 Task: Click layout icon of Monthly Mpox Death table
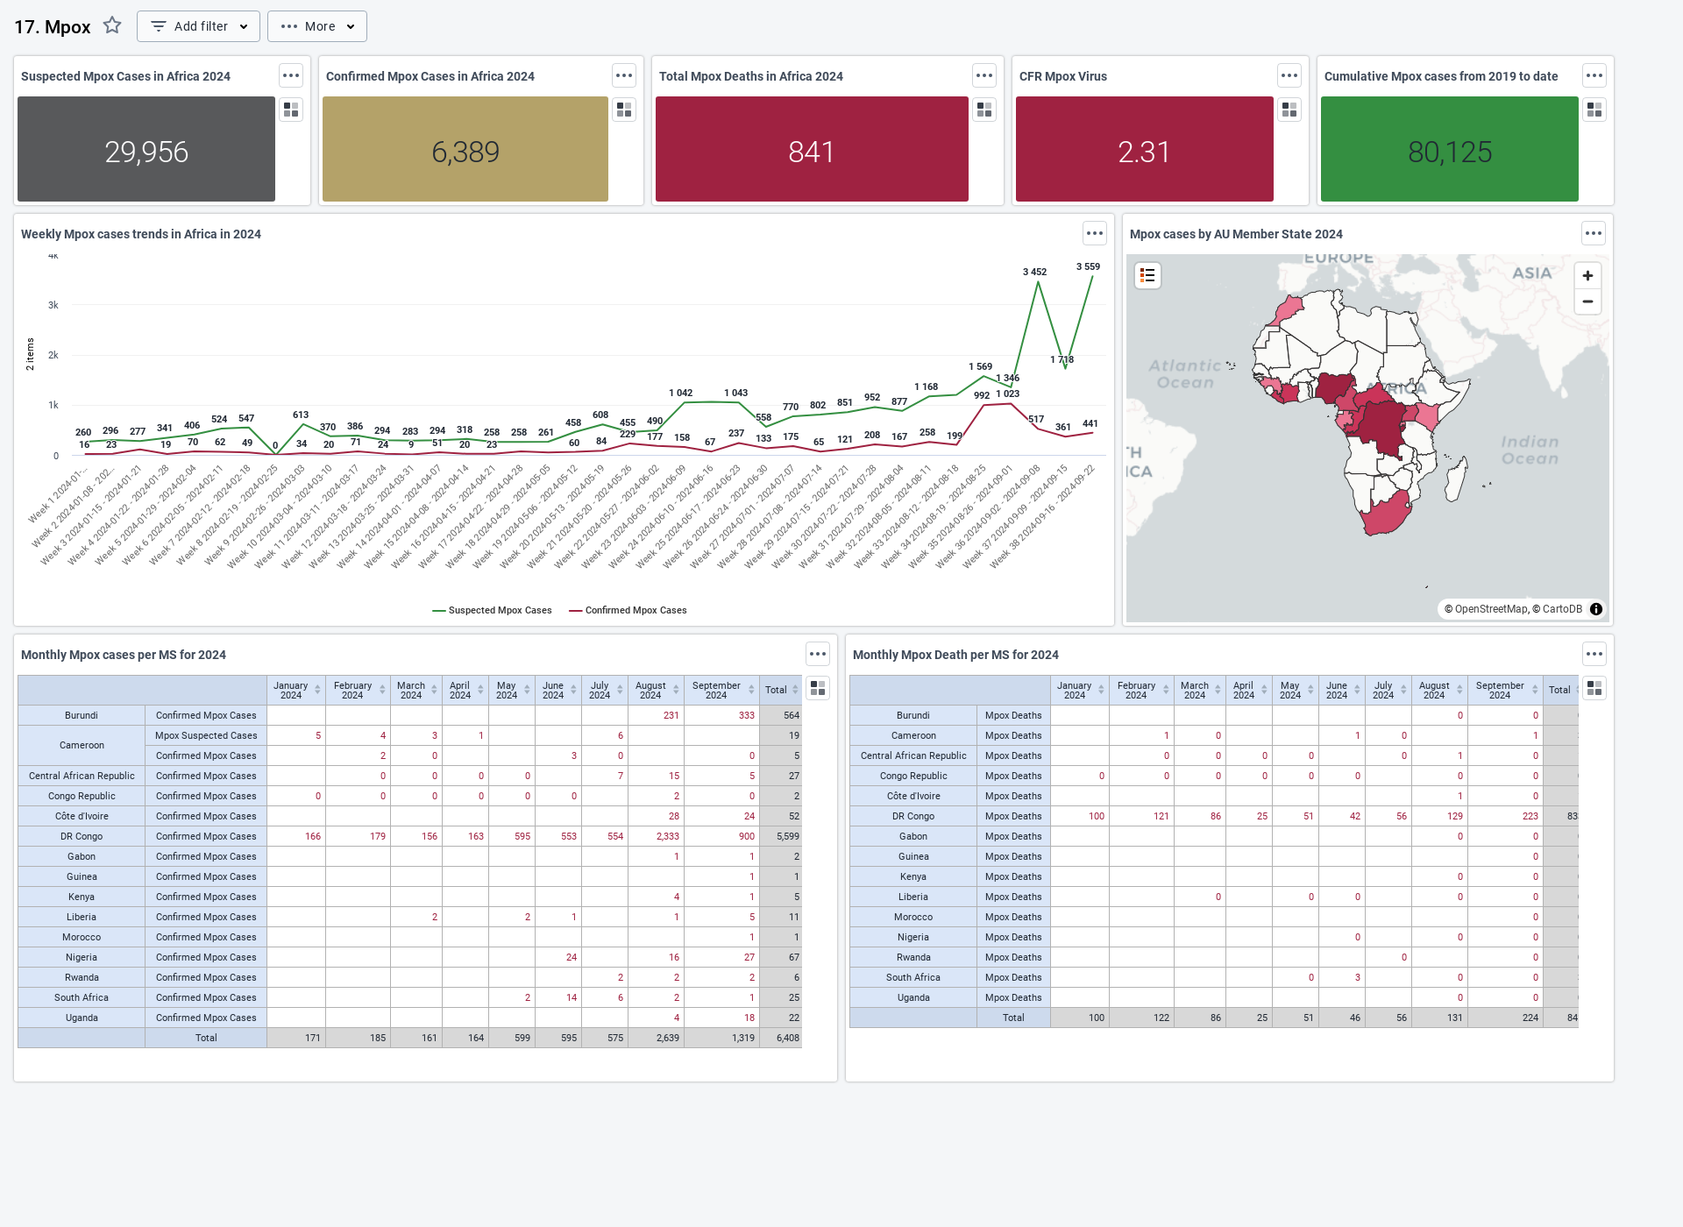coord(1594,688)
